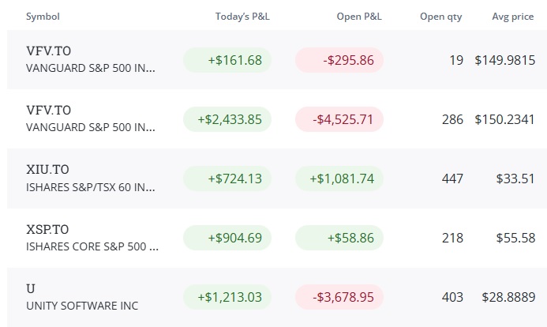This screenshot has width=547, height=327.
Task: Click the $28.8889 average price value
Action: (508, 297)
